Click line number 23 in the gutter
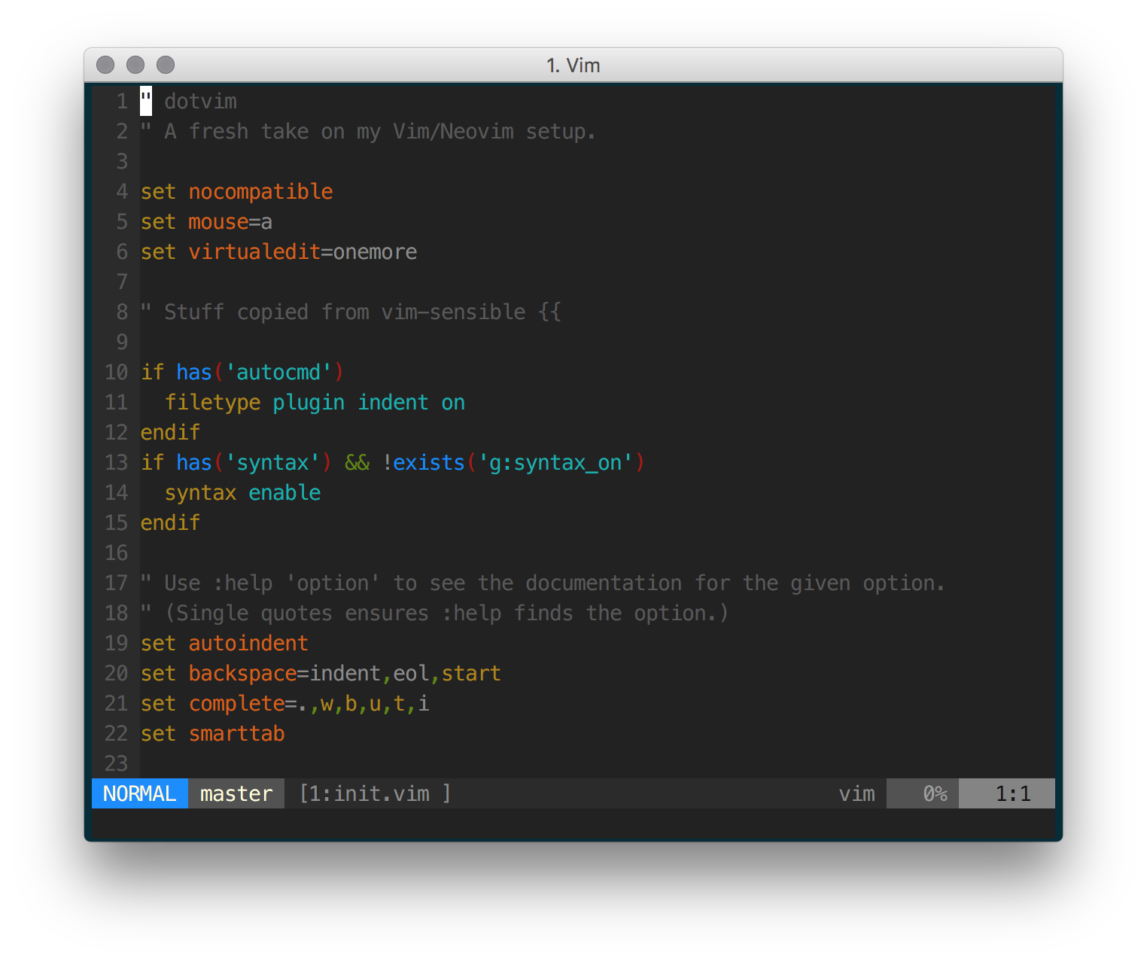This screenshot has height=962, width=1147. [116, 763]
